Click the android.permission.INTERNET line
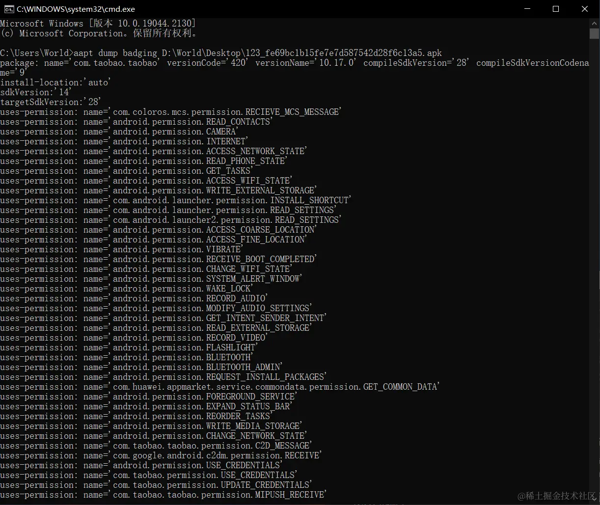Screen dimensions: 600x505 point(124,141)
